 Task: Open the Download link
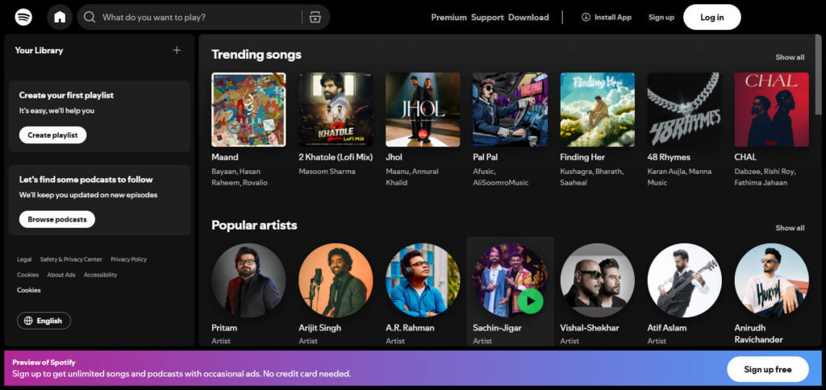pos(528,18)
